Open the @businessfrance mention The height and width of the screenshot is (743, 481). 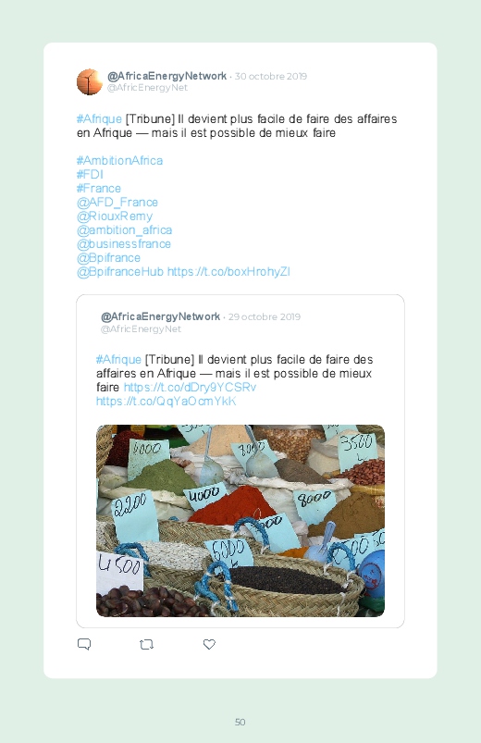[x=124, y=244]
